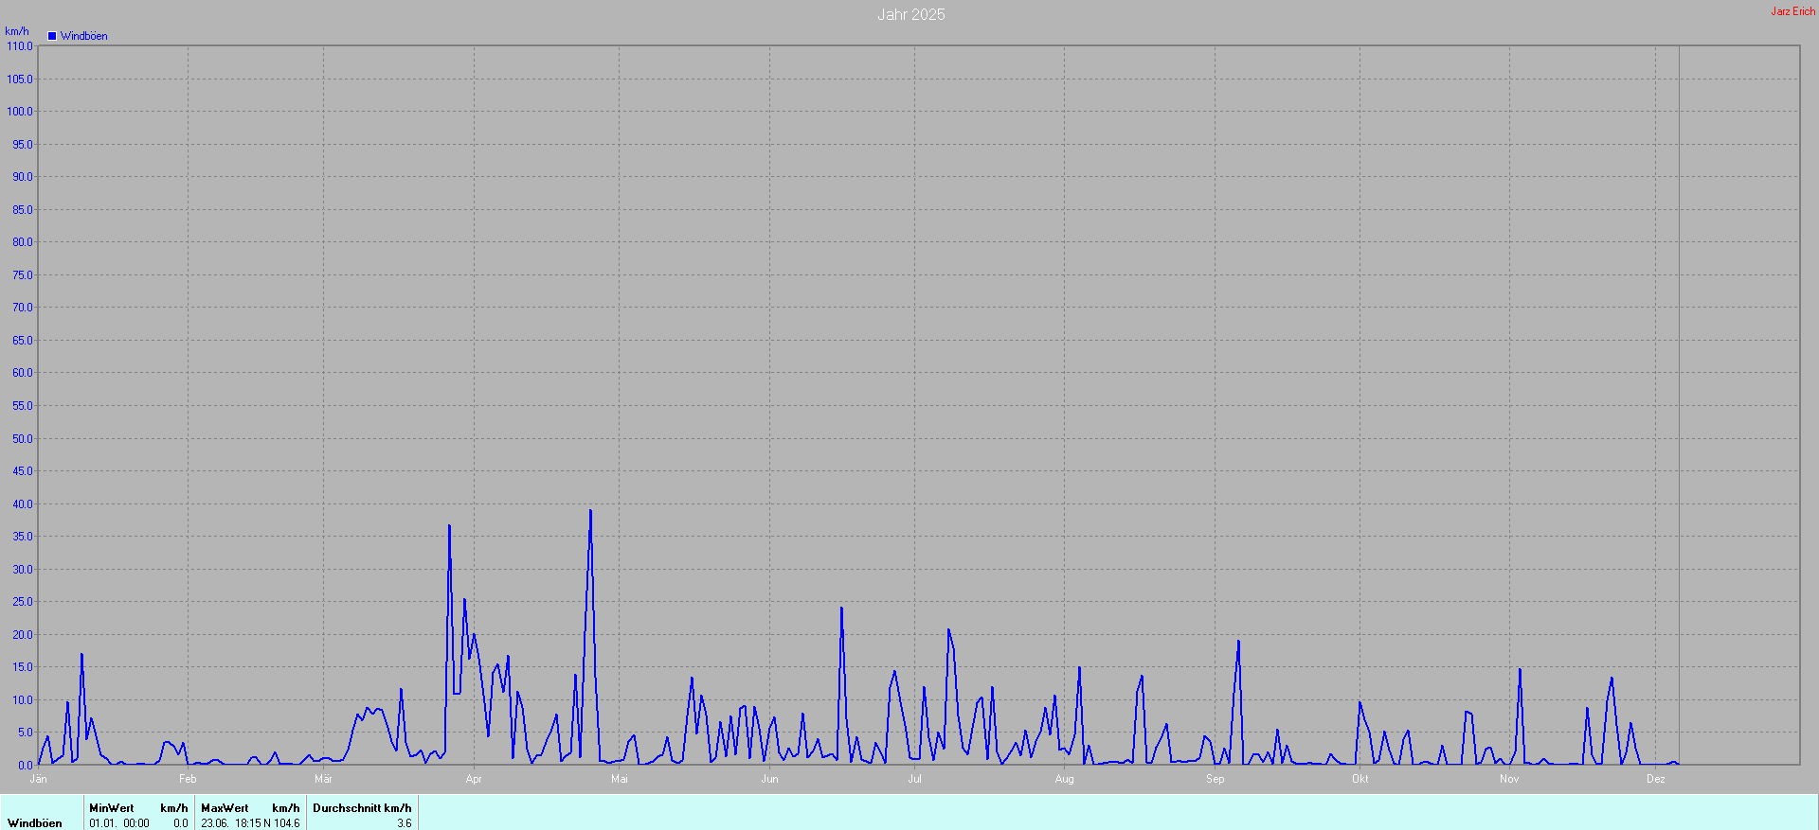Select the 60.0 y-axis value
Screen dimensions: 1819x830
coord(23,373)
